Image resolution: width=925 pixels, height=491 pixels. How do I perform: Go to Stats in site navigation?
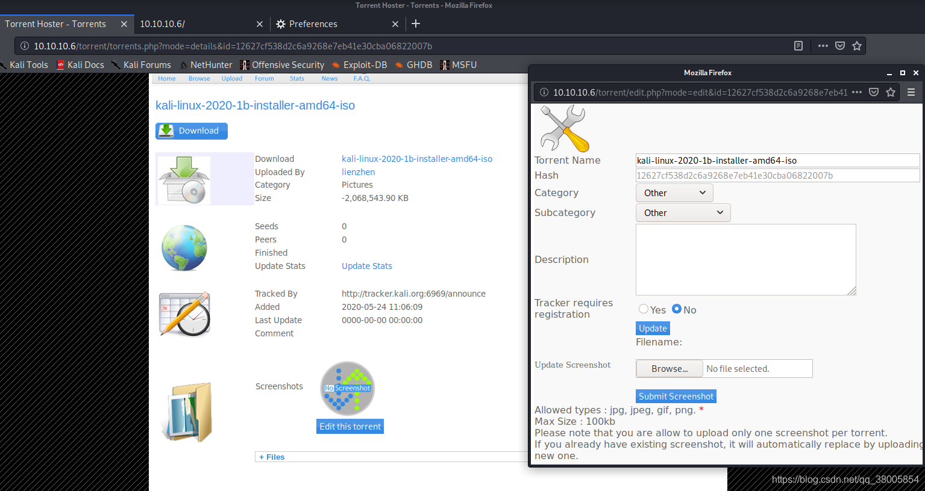point(297,79)
